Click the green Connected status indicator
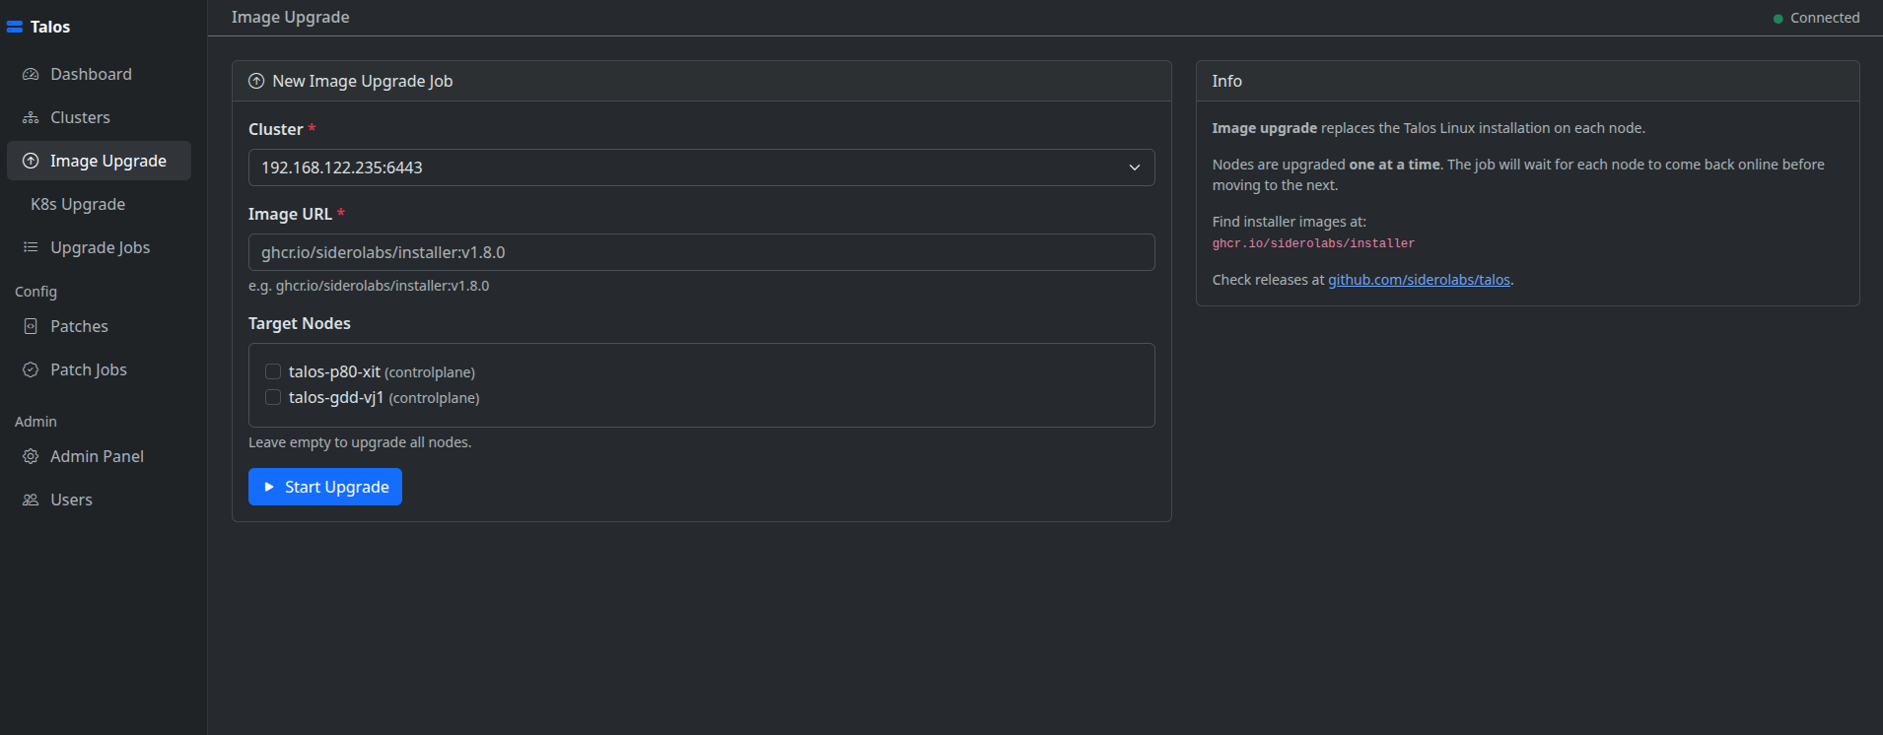 tap(1778, 19)
